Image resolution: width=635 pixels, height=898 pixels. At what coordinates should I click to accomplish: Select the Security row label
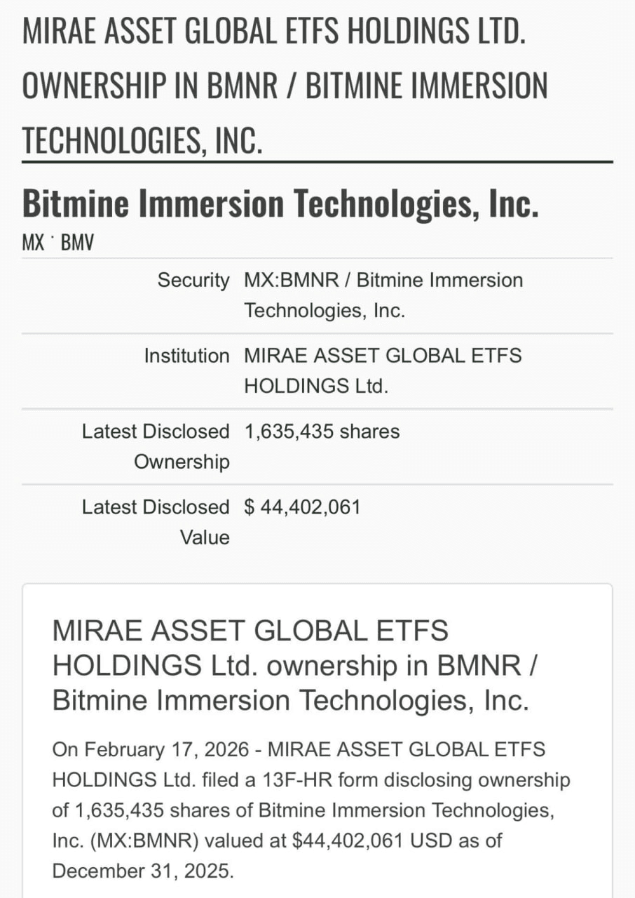[x=193, y=281]
